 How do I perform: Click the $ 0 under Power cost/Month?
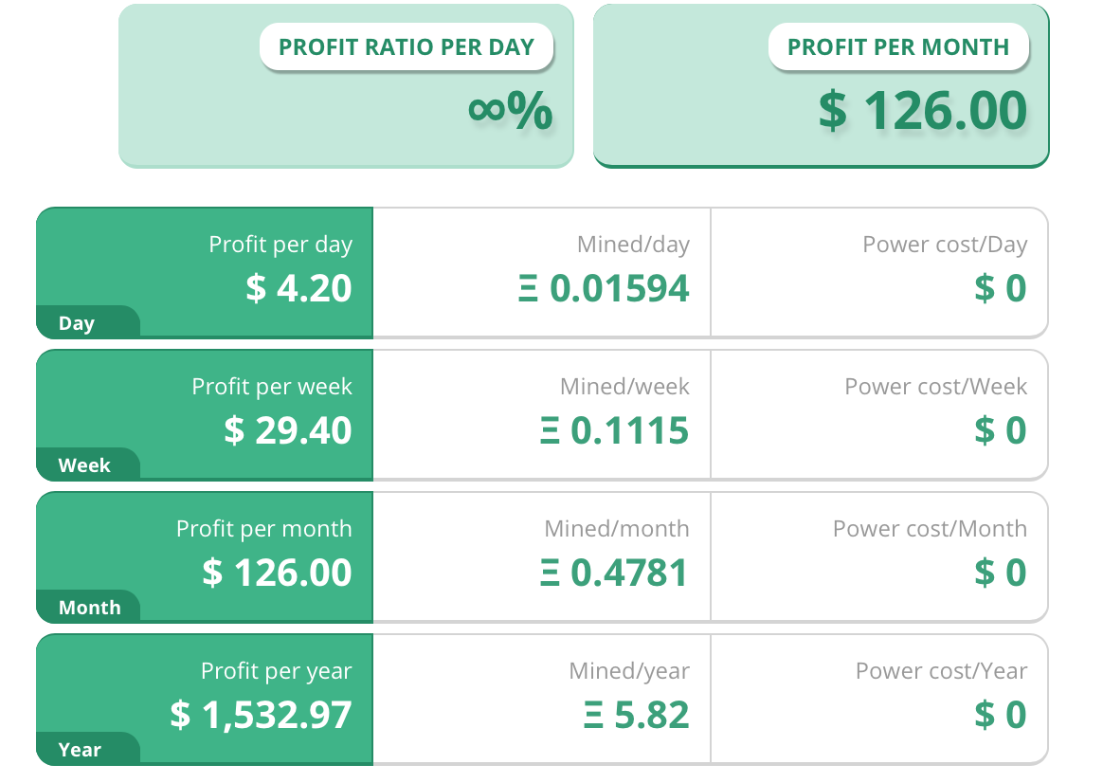1001,573
